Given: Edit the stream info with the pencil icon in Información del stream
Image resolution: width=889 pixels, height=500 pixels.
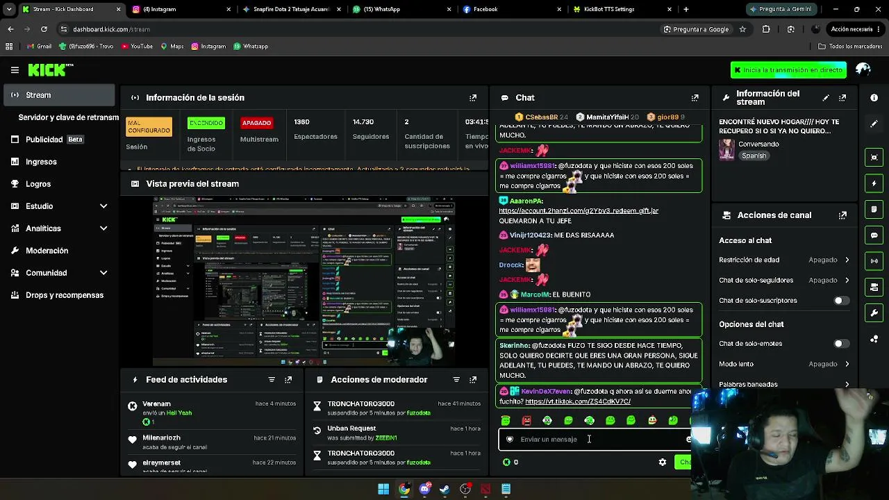Looking at the screenshot, I should (826, 98).
